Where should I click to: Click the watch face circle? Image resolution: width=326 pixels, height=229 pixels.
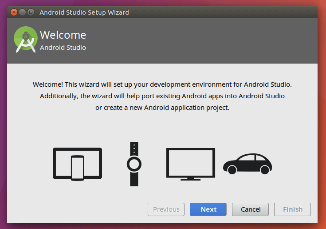coord(134,164)
